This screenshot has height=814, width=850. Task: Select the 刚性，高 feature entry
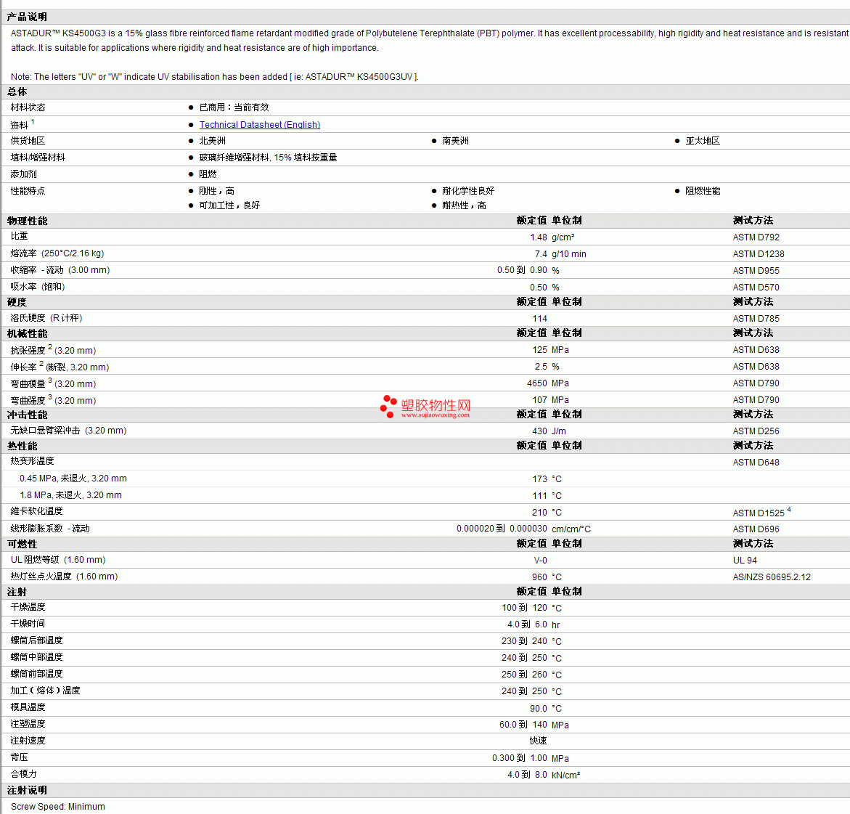(217, 191)
